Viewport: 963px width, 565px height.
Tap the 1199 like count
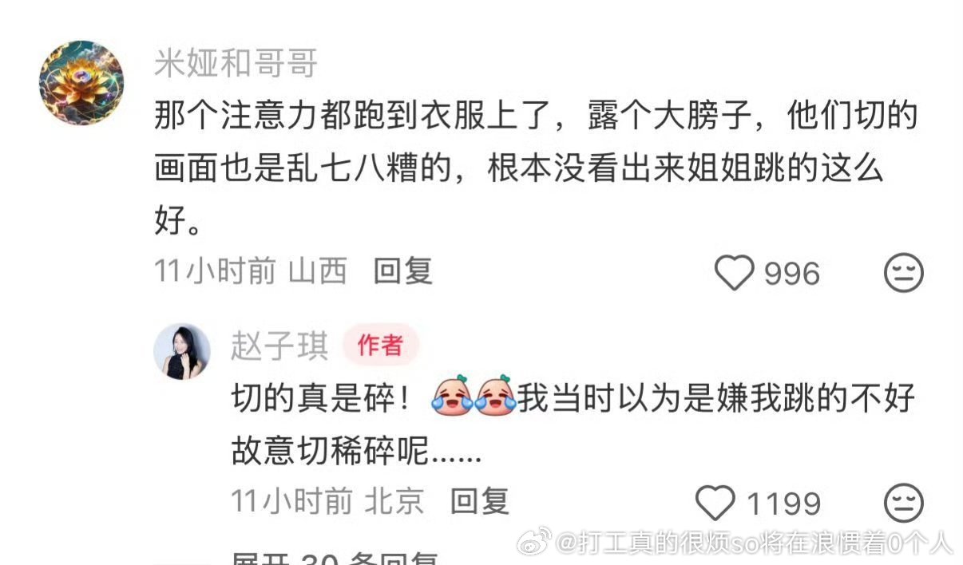(x=783, y=504)
